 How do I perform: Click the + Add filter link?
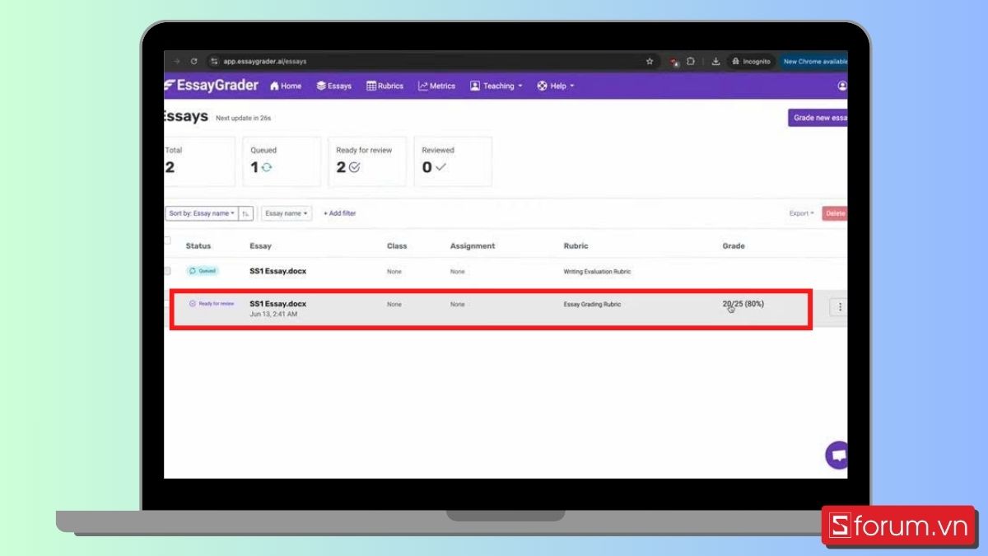tap(339, 213)
